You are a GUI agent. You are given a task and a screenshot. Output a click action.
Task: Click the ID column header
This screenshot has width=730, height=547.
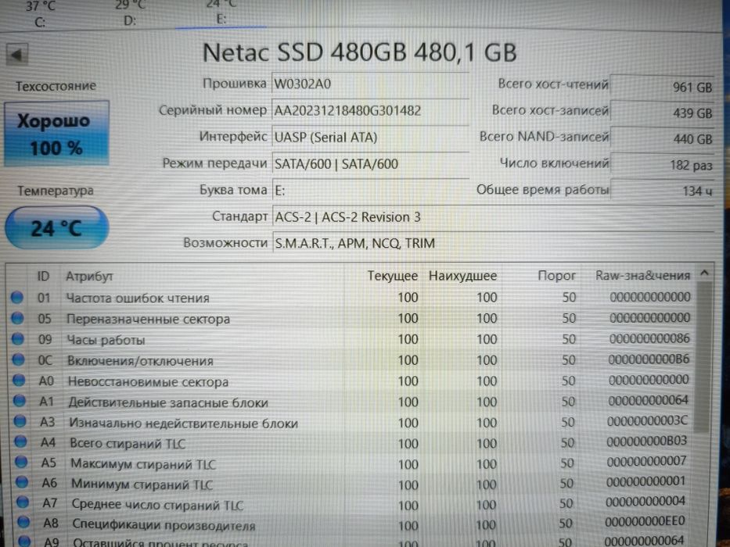(x=43, y=277)
